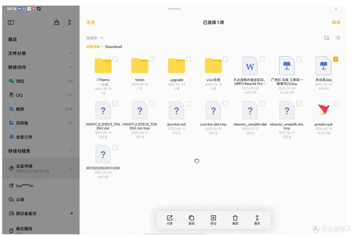Click the Word document OPPO Reno14 Pro file icon
Viewport: 354px width, 236px height.
[250, 66]
